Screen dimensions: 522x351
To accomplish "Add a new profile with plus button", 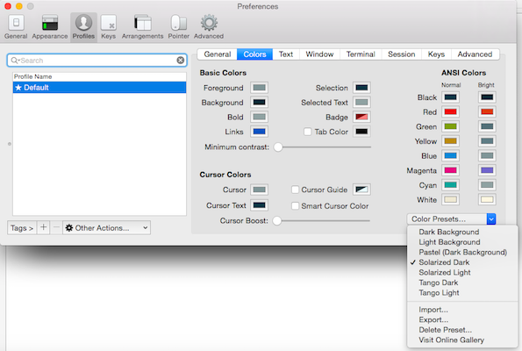I will pos(43,227).
